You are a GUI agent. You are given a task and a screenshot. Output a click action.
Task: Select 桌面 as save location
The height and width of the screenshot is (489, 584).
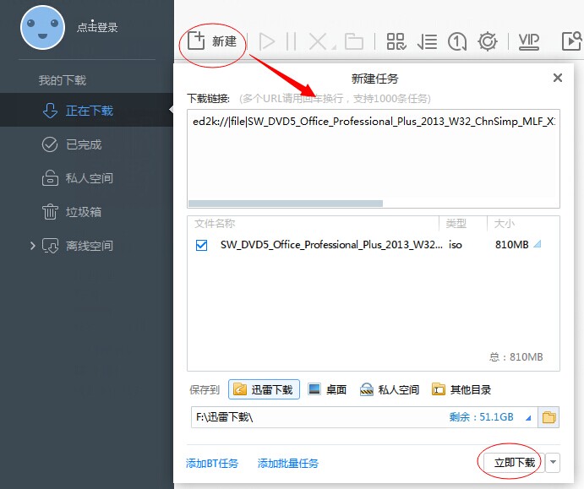click(327, 389)
